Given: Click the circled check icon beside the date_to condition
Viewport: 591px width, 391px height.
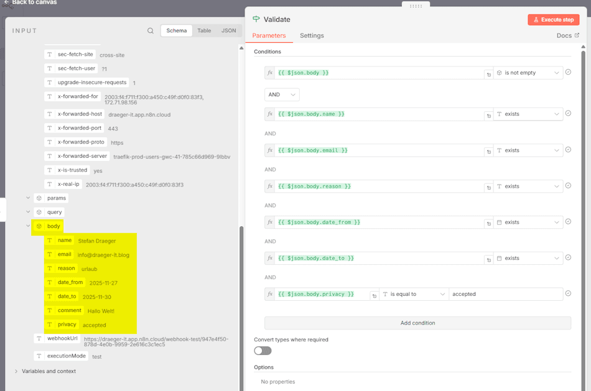Looking at the screenshot, I should (568, 258).
